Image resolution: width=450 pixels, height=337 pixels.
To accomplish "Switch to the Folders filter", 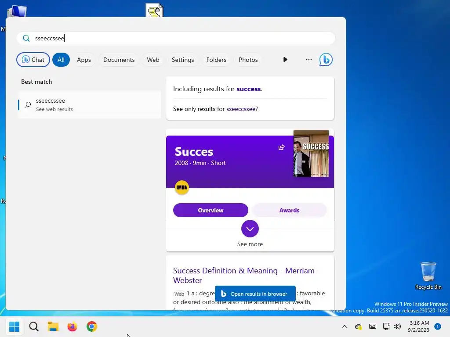I will click(216, 60).
